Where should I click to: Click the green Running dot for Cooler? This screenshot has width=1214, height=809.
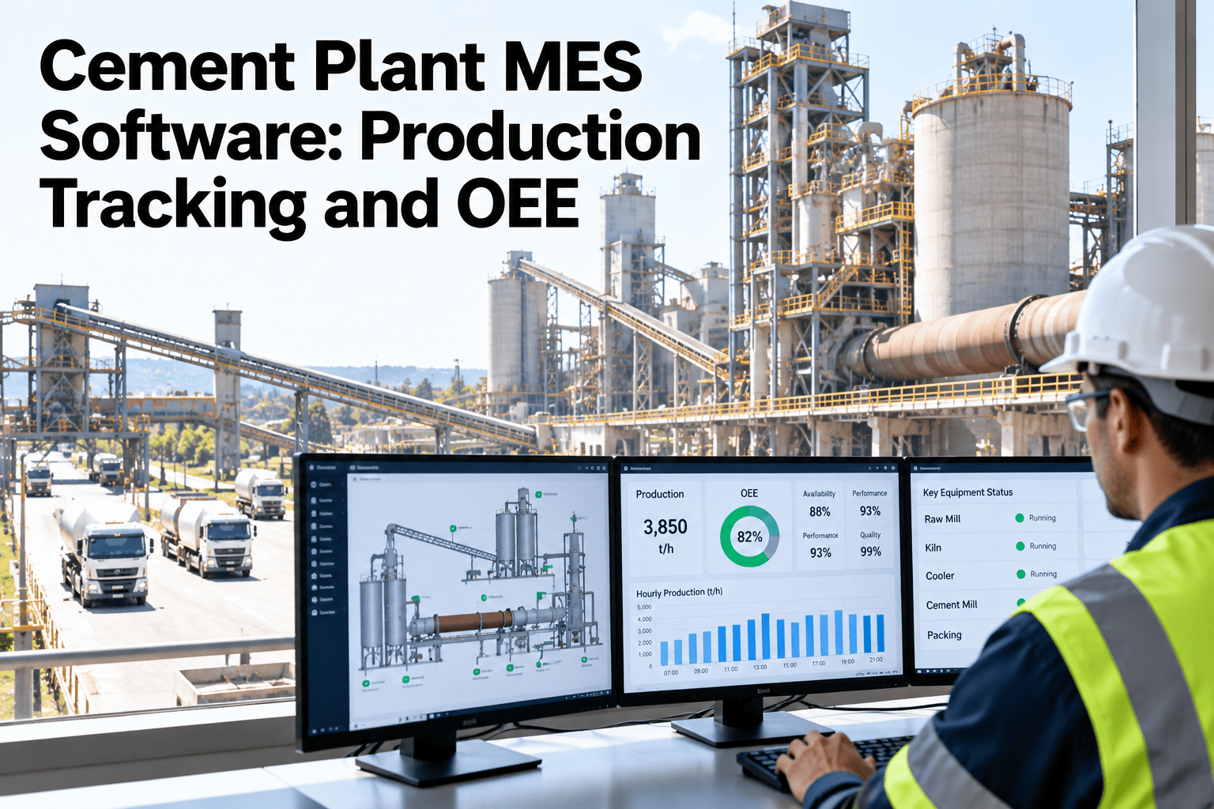(x=1021, y=574)
